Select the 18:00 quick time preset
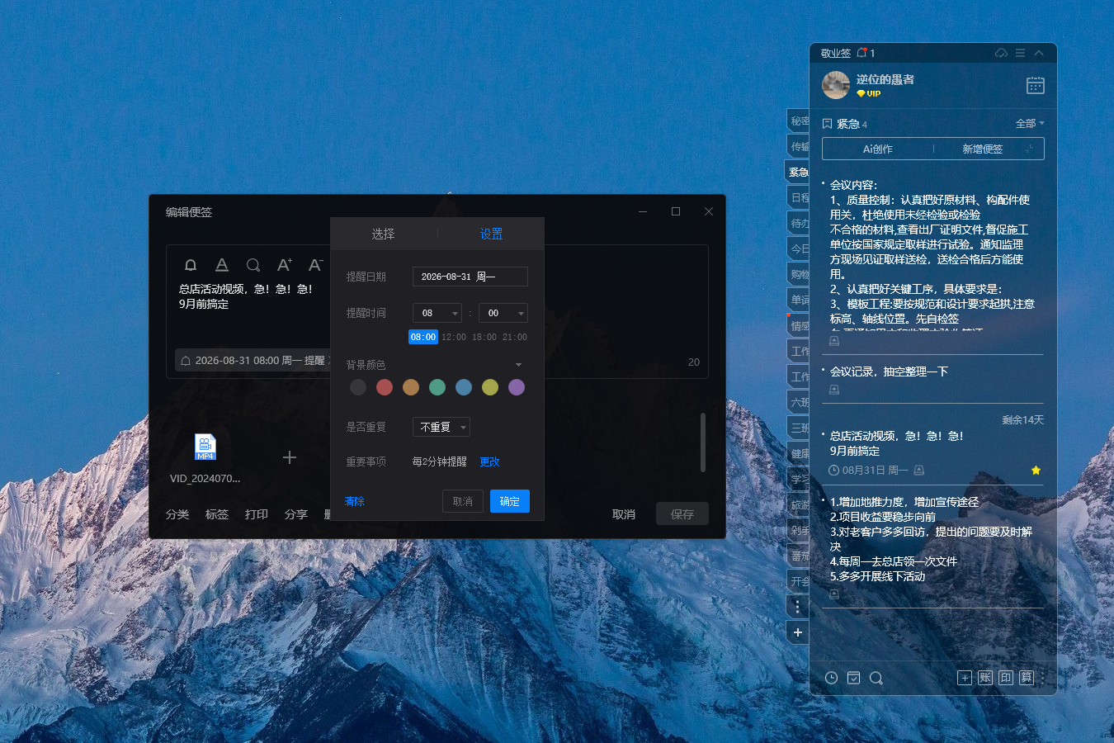The image size is (1114, 743). [484, 337]
